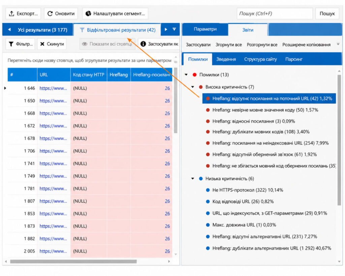Select Hreflang: відсутнє посилання на поточний URL
This screenshot has height=276, width=345.
pos(269,98)
